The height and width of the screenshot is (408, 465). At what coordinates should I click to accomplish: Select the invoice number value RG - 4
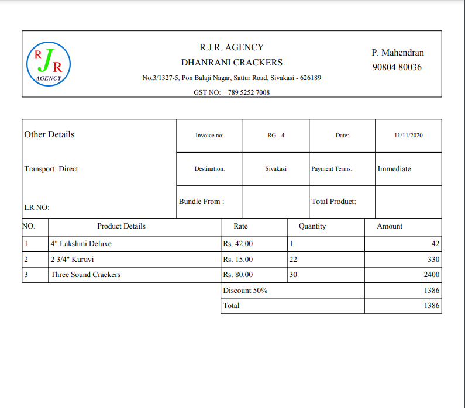[x=275, y=136]
